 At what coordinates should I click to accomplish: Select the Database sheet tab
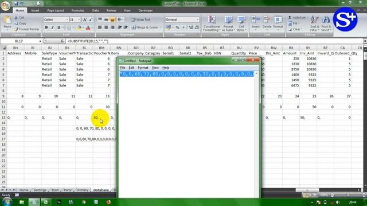click(101, 190)
